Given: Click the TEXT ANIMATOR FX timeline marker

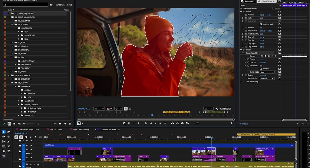Looking at the screenshot, I should click(x=266, y=134).
